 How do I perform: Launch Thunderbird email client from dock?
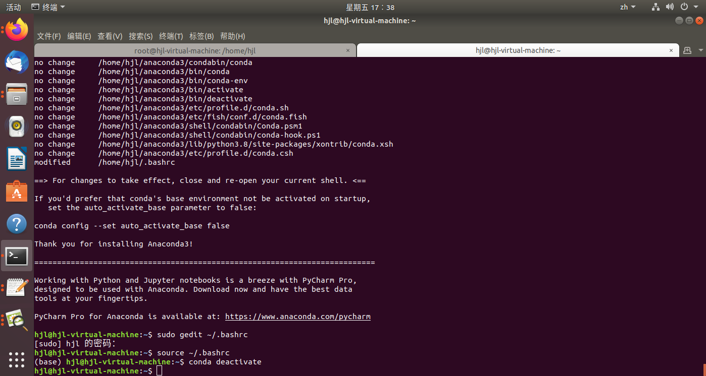(x=17, y=61)
